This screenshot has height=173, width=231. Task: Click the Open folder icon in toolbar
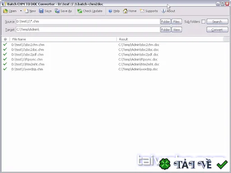coord(5,11)
